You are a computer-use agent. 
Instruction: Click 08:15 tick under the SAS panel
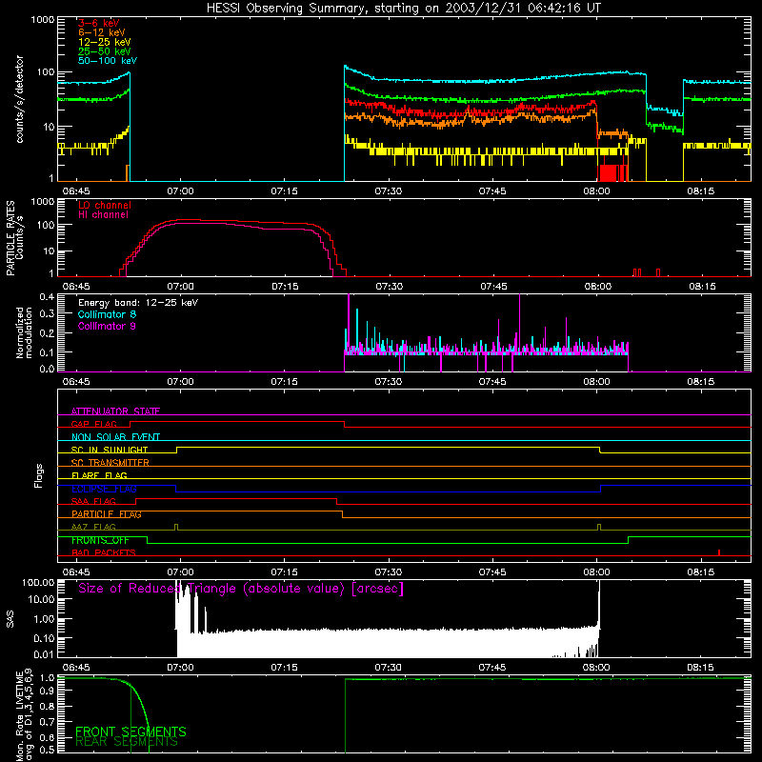click(x=700, y=668)
